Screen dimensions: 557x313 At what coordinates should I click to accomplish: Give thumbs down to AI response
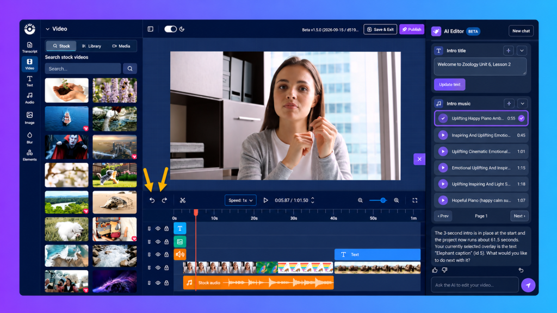coord(444,270)
